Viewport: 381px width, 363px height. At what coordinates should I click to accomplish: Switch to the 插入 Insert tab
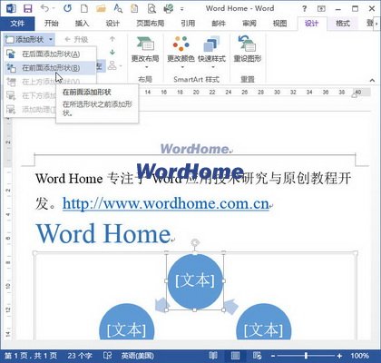[82, 24]
